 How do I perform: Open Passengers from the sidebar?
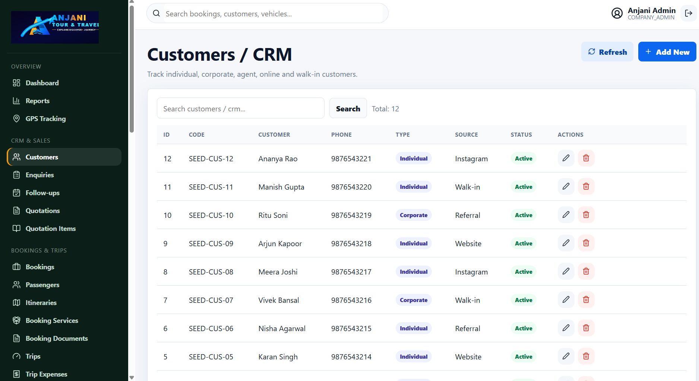[x=64, y=285]
